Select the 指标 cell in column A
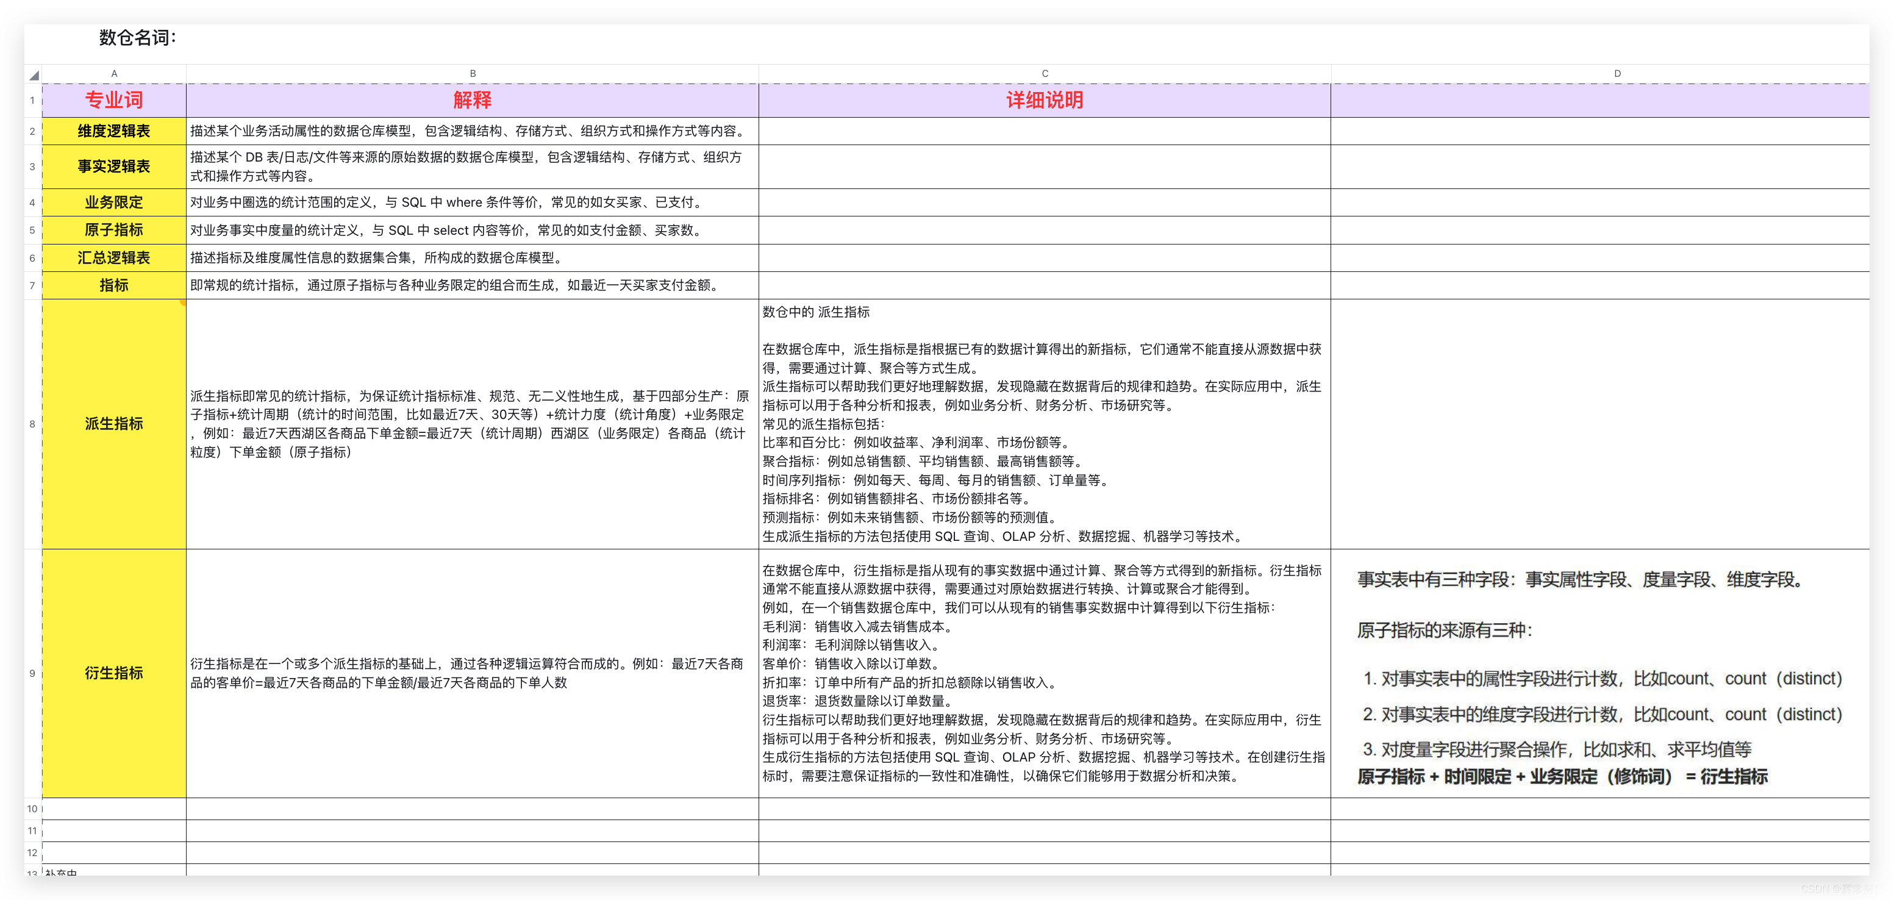Screen dimensions: 1894x900 point(114,285)
